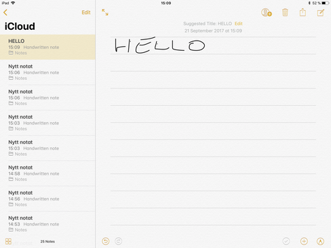Tap the Wi-Fi icon in status bar
The width and height of the screenshot is (331, 248).
[13, 3]
